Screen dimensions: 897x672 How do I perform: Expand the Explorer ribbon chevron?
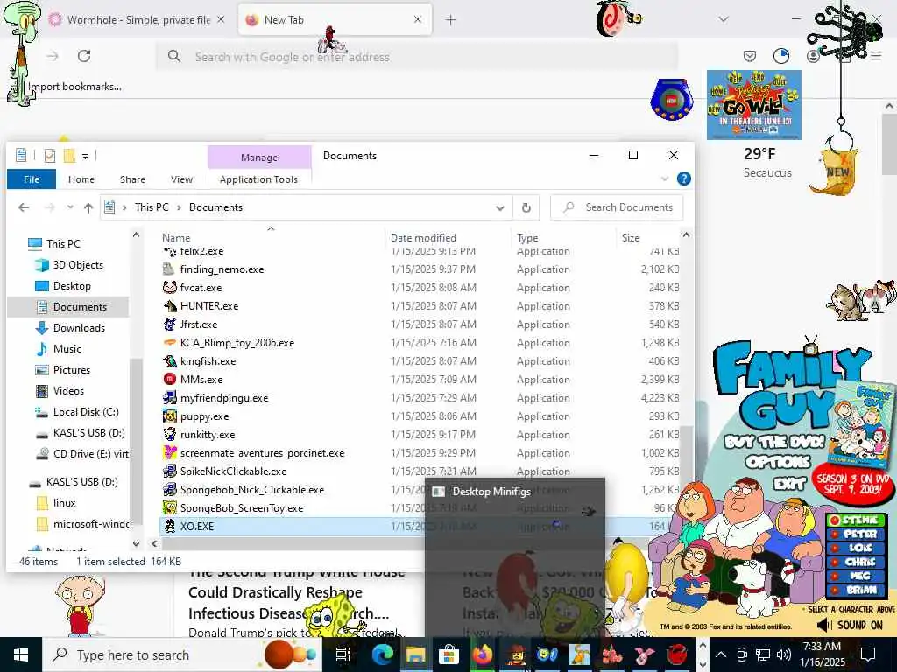click(665, 178)
